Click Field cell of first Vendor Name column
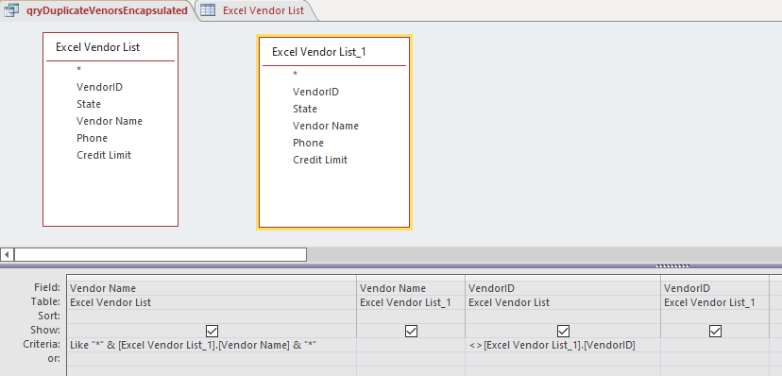This screenshot has width=782, height=376. click(x=212, y=288)
